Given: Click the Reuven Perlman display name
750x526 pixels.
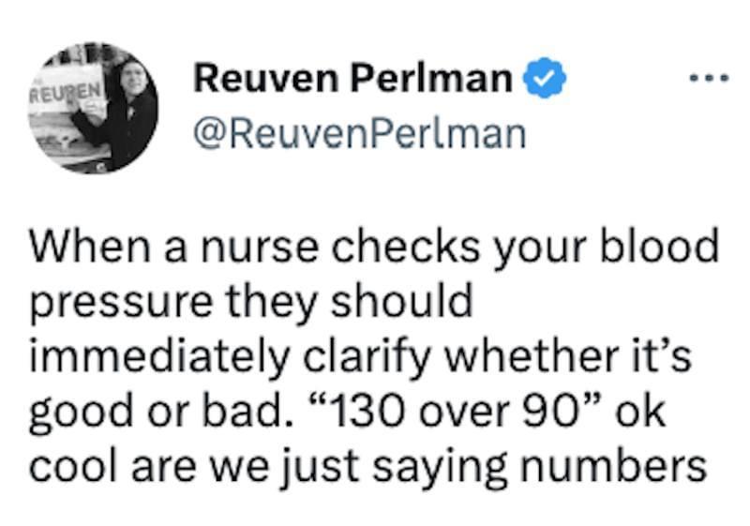Looking at the screenshot, I should point(353,82).
